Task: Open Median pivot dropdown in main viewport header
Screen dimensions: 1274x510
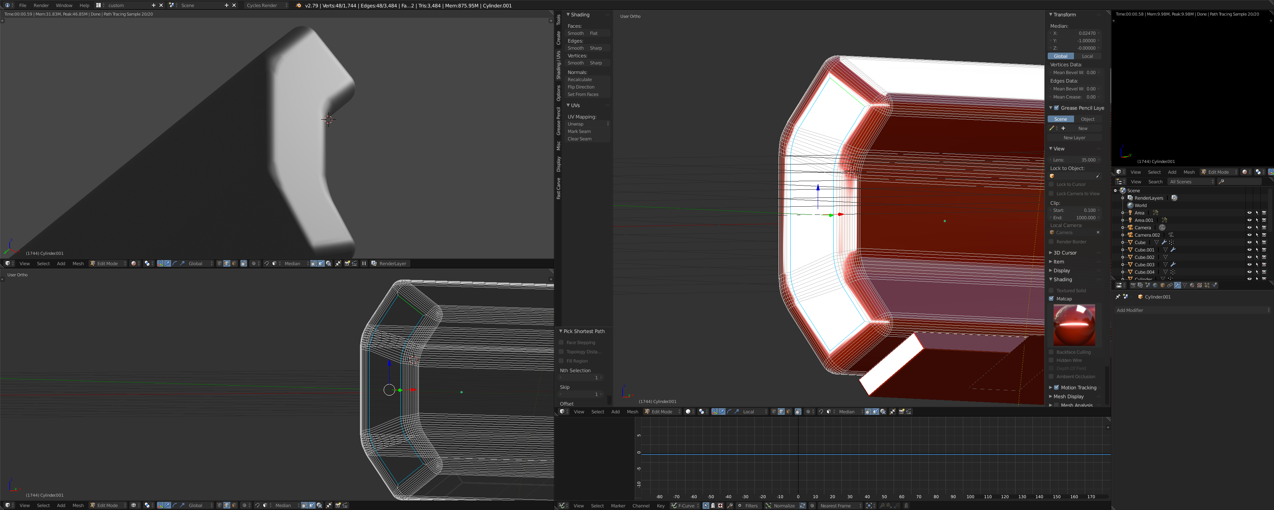Action: pyautogui.click(x=851, y=411)
